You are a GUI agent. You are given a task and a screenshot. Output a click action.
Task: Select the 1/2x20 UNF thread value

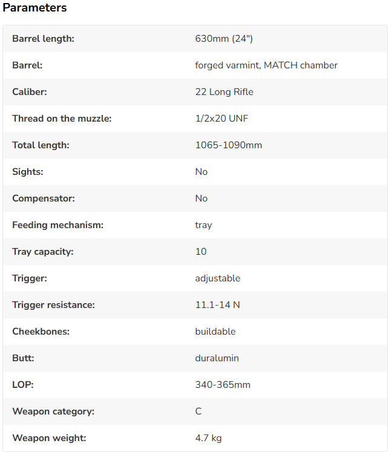tap(221, 119)
